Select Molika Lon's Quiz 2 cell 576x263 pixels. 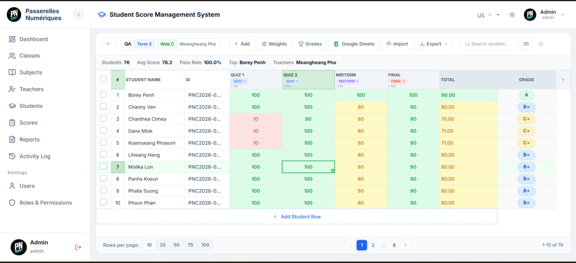308,167
